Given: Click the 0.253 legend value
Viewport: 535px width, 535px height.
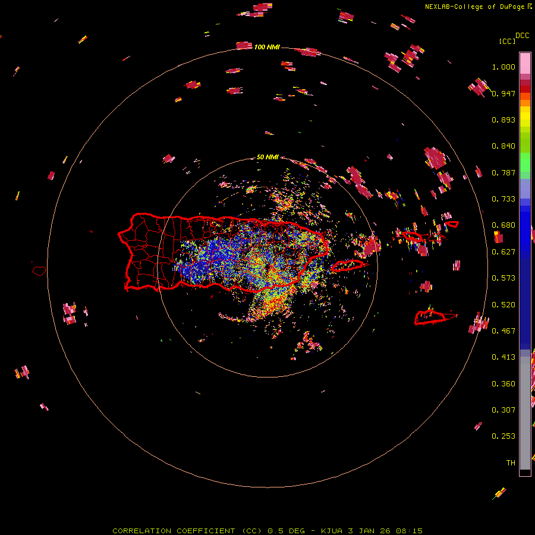Looking at the screenshot, I should 503,436.
